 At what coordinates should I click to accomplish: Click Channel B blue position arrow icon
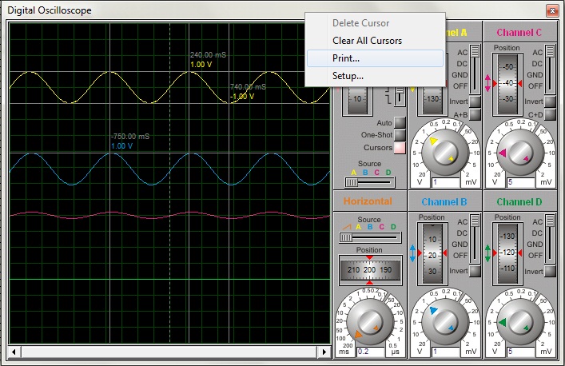point(414,253)
